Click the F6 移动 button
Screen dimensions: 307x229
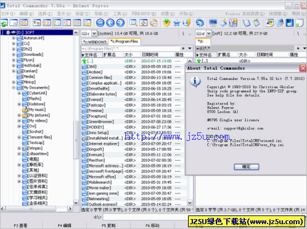[x=152, y=225]
